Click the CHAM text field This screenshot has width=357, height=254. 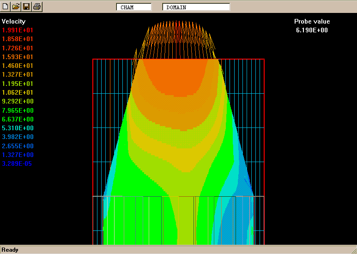pos(133,7)
